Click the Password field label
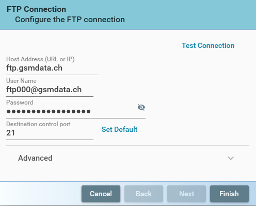The height and width of the screenshot is (206, 256). click(20, 102)
